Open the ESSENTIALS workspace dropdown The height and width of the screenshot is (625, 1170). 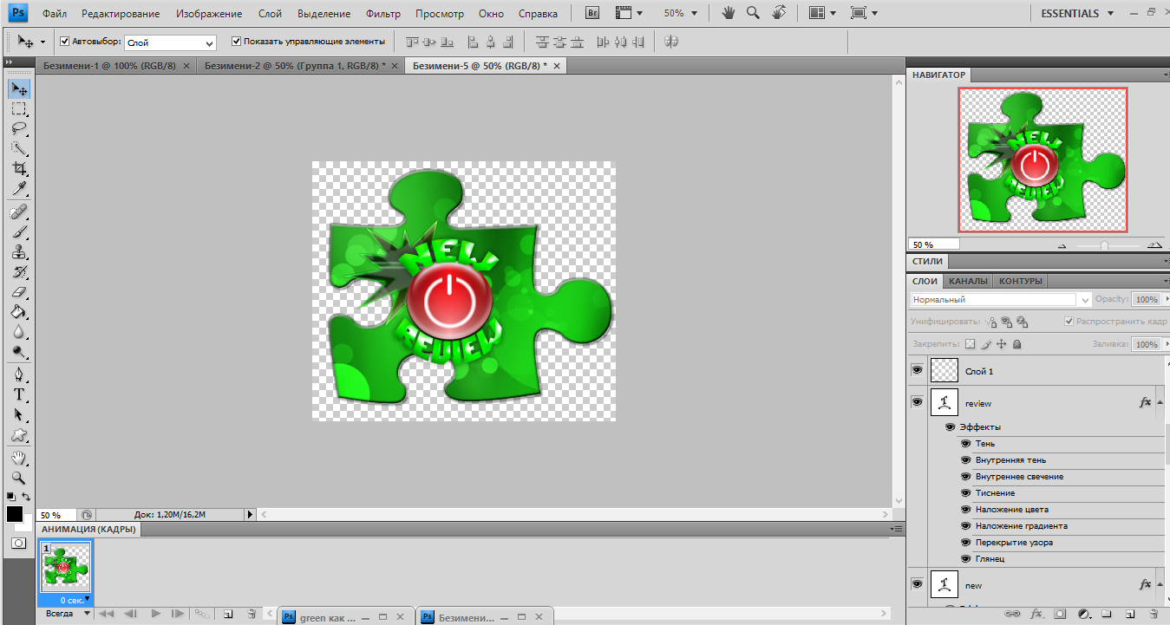tap(1076, 13)
